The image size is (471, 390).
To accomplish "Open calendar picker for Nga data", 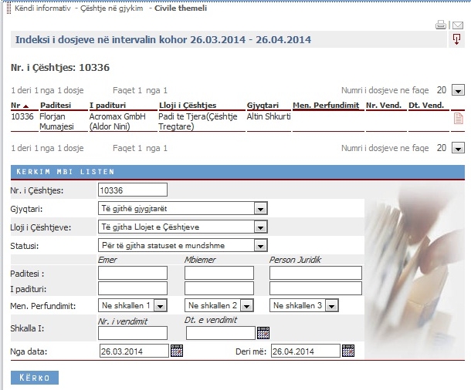I will pyautogui.click(x=177, y=351).
